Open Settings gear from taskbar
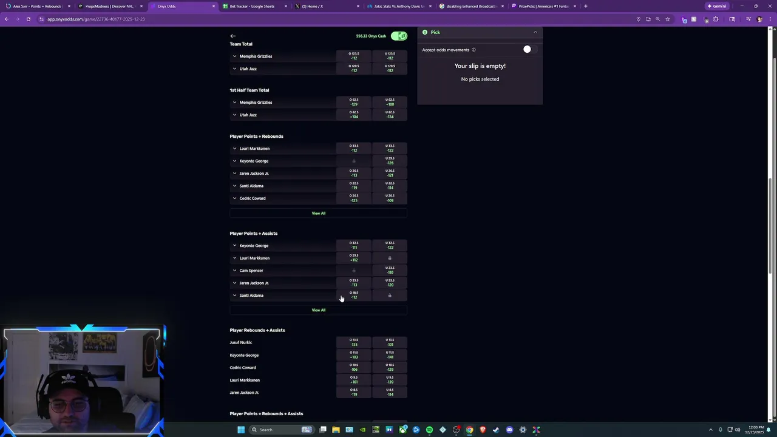 523,430
